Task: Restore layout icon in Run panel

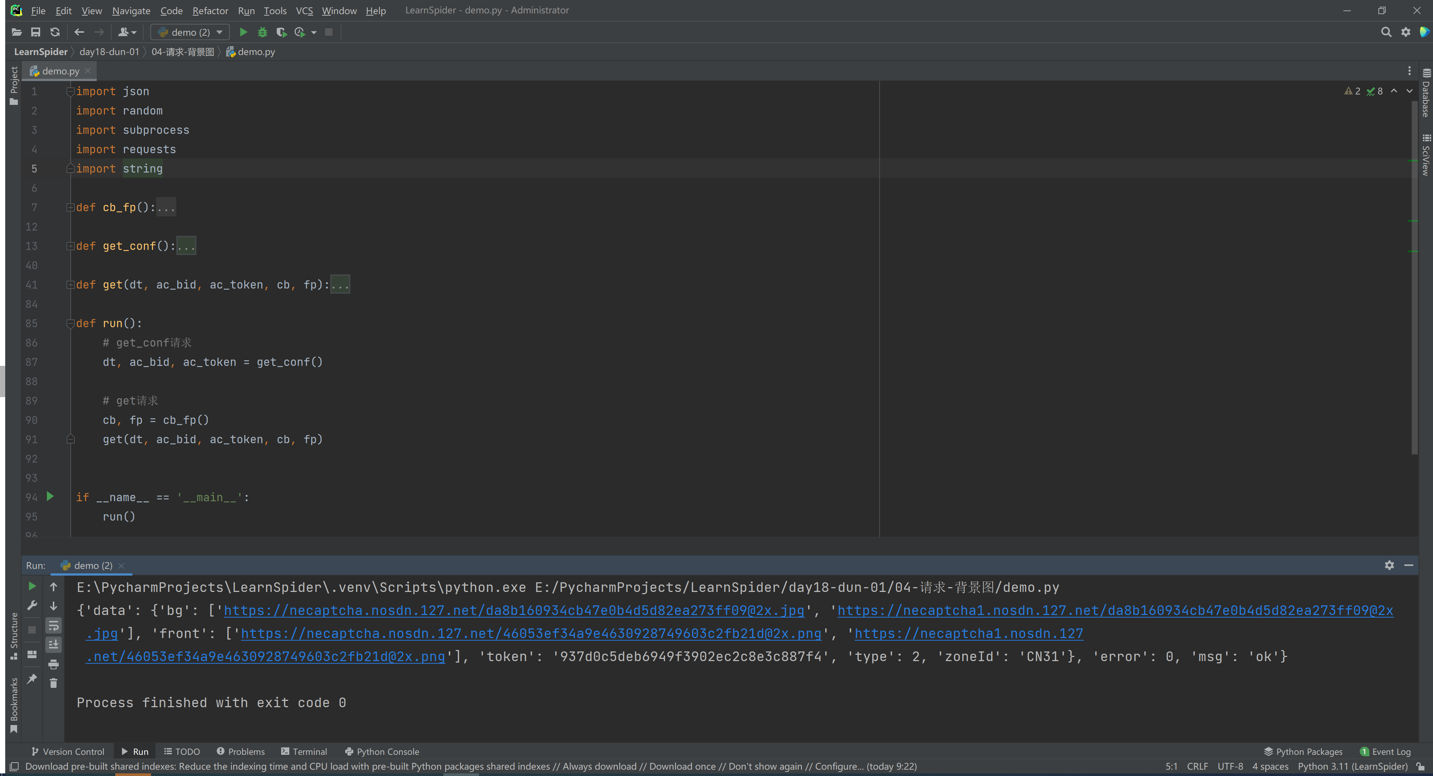Action: click(32, 654)
